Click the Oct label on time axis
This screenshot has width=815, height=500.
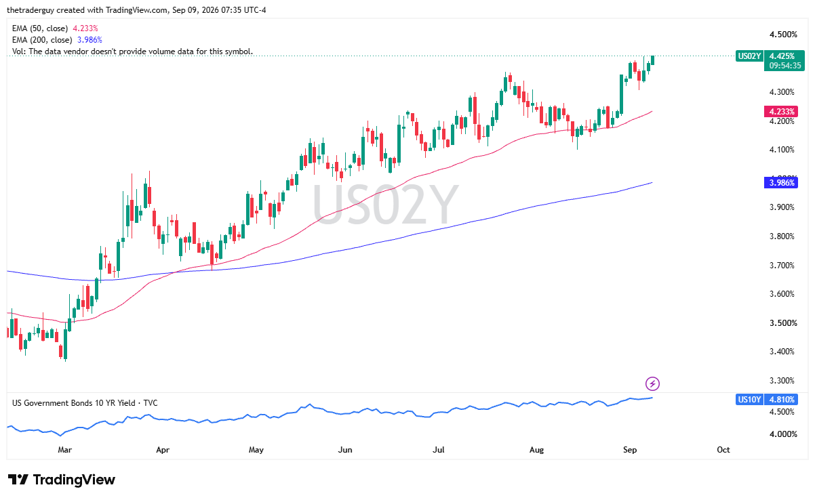723,450
